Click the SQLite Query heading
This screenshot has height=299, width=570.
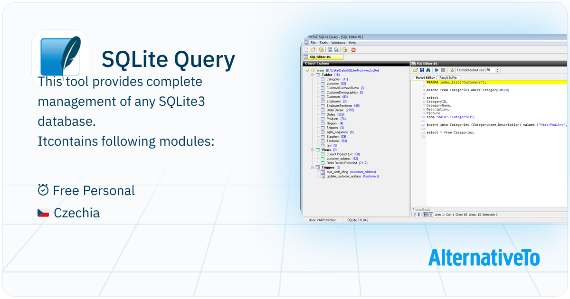(x=168, y=60)
